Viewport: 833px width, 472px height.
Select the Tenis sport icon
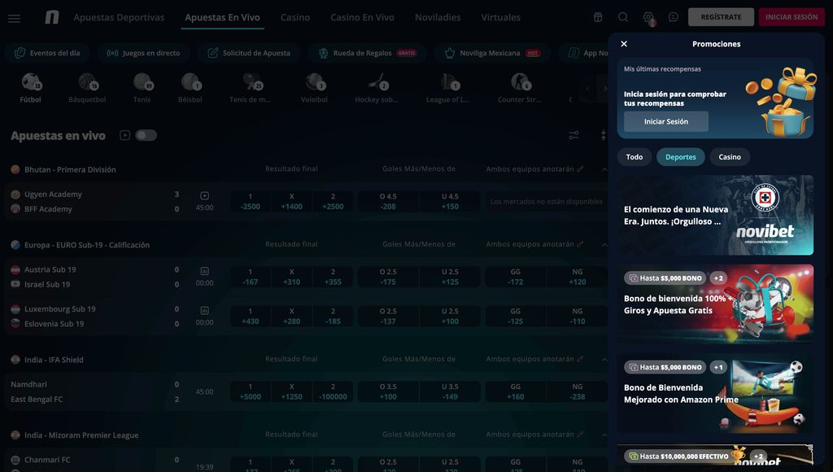point(142,88)
